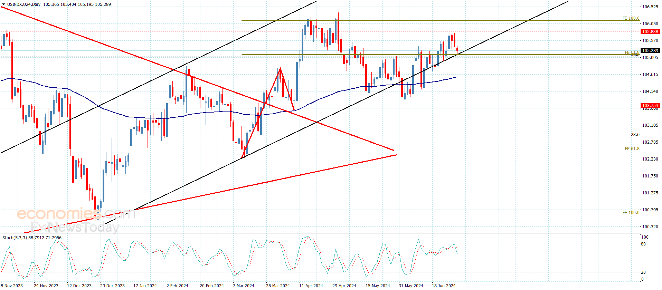Click the 29 Apr 2024 date label
This screenshot has height=290, width=662.
tap(344, 286)
